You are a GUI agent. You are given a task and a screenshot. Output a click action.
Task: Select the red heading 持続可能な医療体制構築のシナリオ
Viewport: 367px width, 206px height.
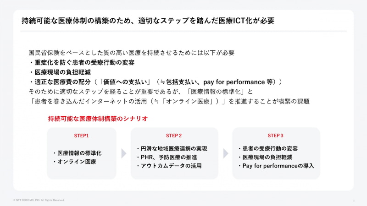[98, 119]
